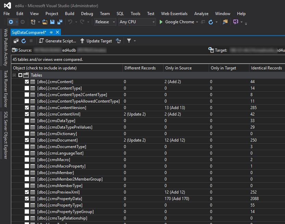Uncheck the [dbo].[cmsDocument] checkbox
Viewport: 285px width, 224px height.
pyautogui.click(x=27, y=140)
